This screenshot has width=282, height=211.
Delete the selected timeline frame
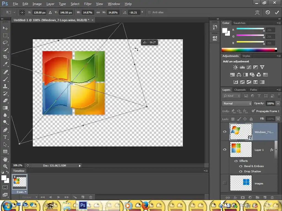(x=91, y=197)
